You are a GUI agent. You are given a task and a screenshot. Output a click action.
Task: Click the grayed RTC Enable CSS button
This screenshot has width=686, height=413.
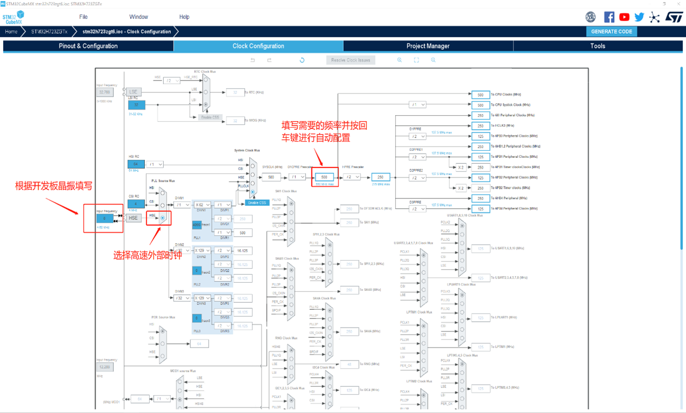[210, 117]
